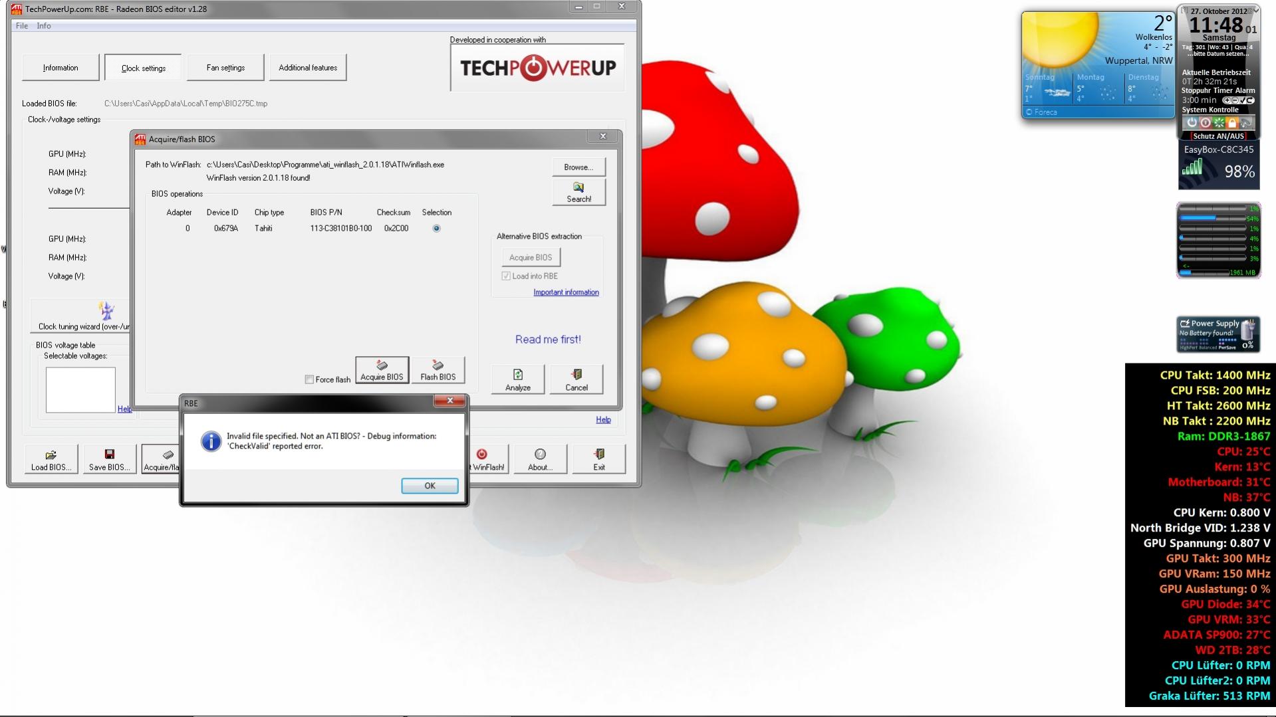Screen dimensions: 1276x717
Task: Click the Help link beside selectable voltages list
Action: 124,409
